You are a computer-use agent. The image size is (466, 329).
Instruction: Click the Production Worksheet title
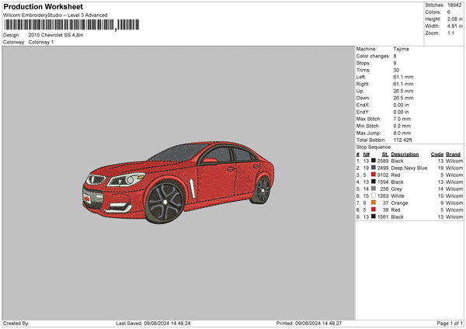coord(43,6)
